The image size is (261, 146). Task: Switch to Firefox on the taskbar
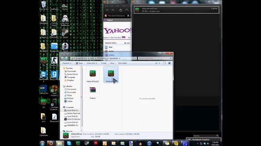point(51,143)
